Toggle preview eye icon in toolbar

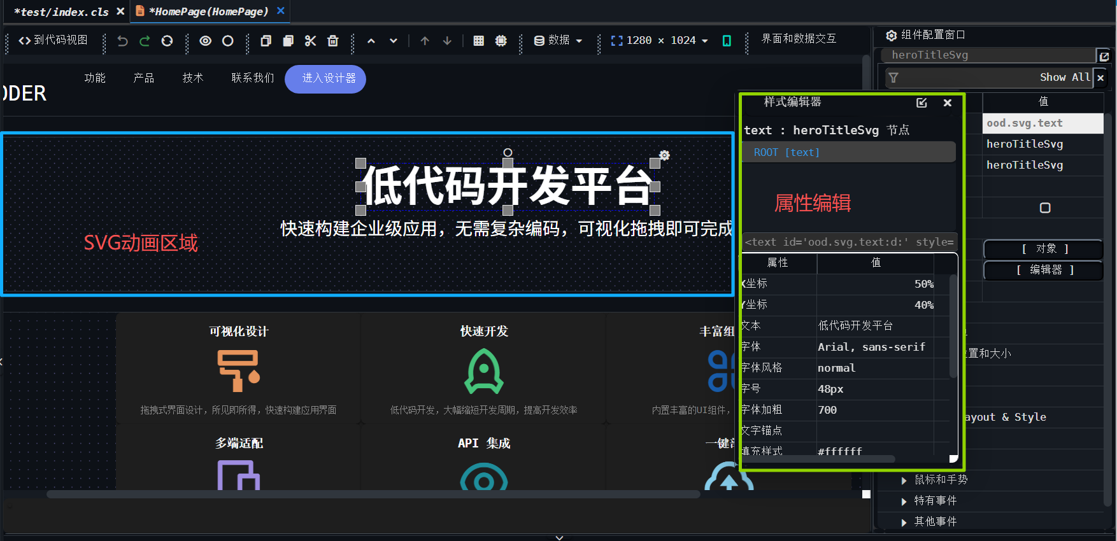(x=205, y=41)
